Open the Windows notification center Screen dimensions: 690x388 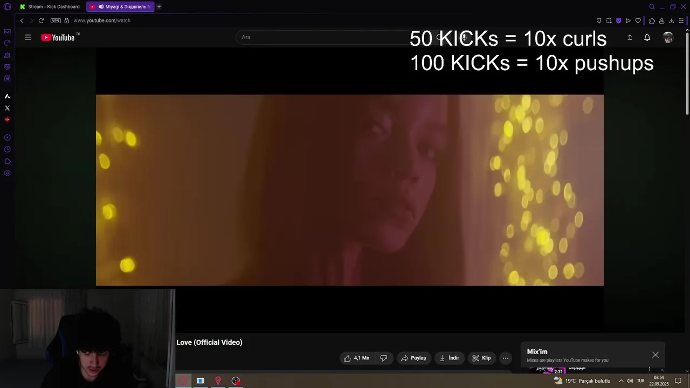[679, 381]
